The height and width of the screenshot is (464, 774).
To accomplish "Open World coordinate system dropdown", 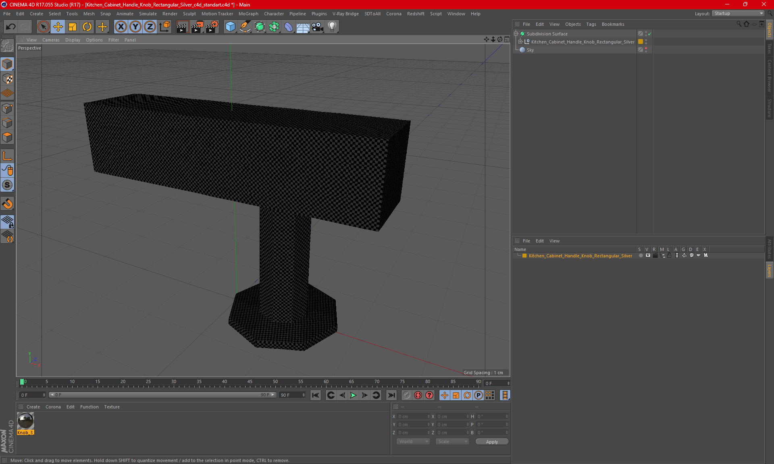I will click(413, 441).
